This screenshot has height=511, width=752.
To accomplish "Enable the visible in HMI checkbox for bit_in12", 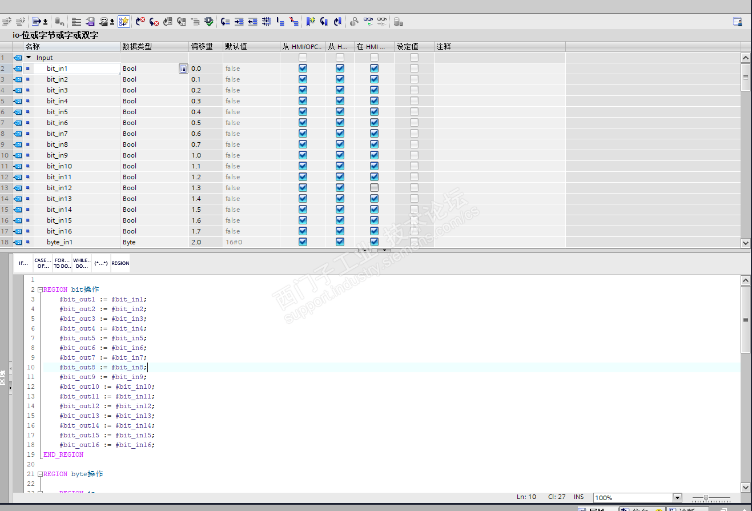I will tap(374, 188).
